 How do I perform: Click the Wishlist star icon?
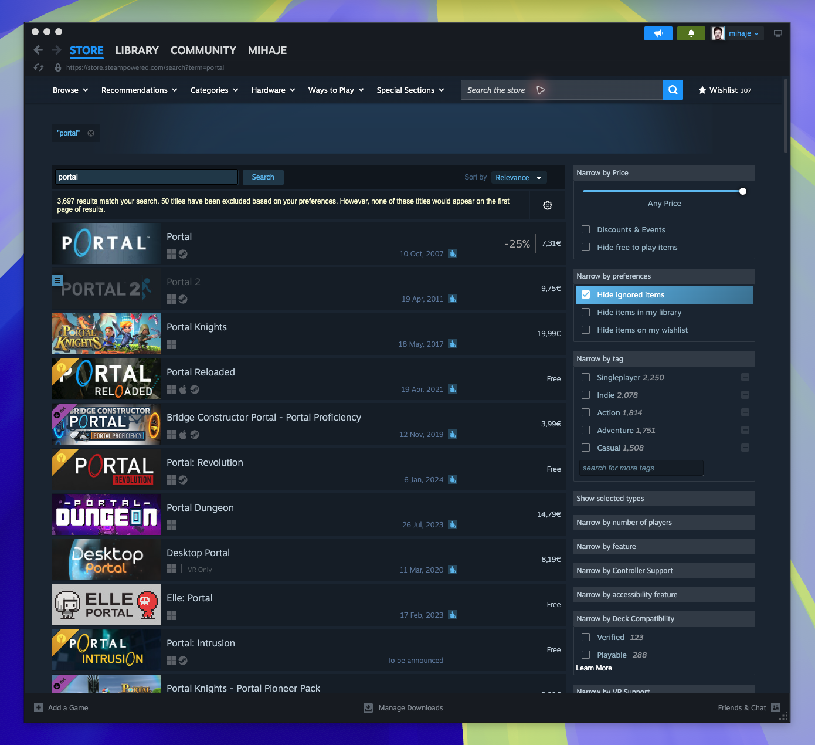point(702,90)
